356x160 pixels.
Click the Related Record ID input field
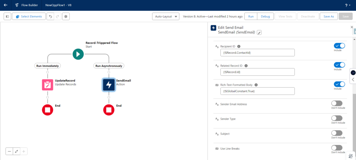(x=258, y=72)
